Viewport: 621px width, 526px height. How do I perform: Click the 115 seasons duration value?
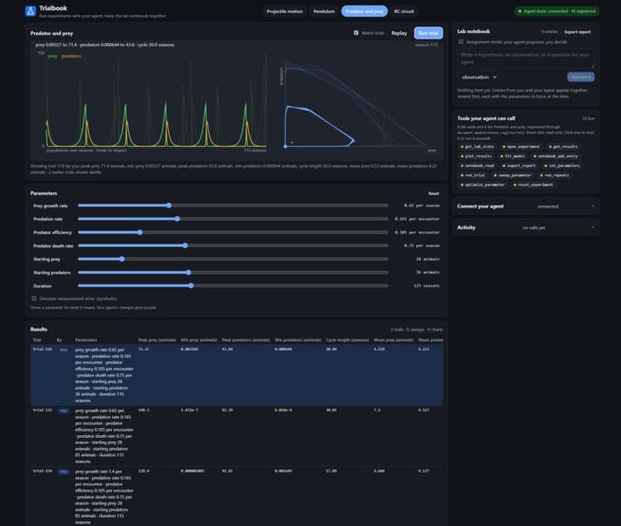(x=426, y=285)
